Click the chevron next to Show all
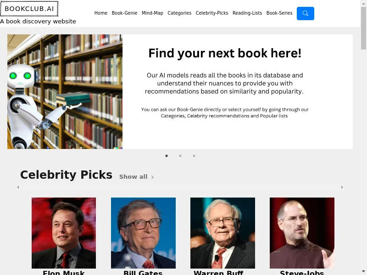 pos(152,177)
